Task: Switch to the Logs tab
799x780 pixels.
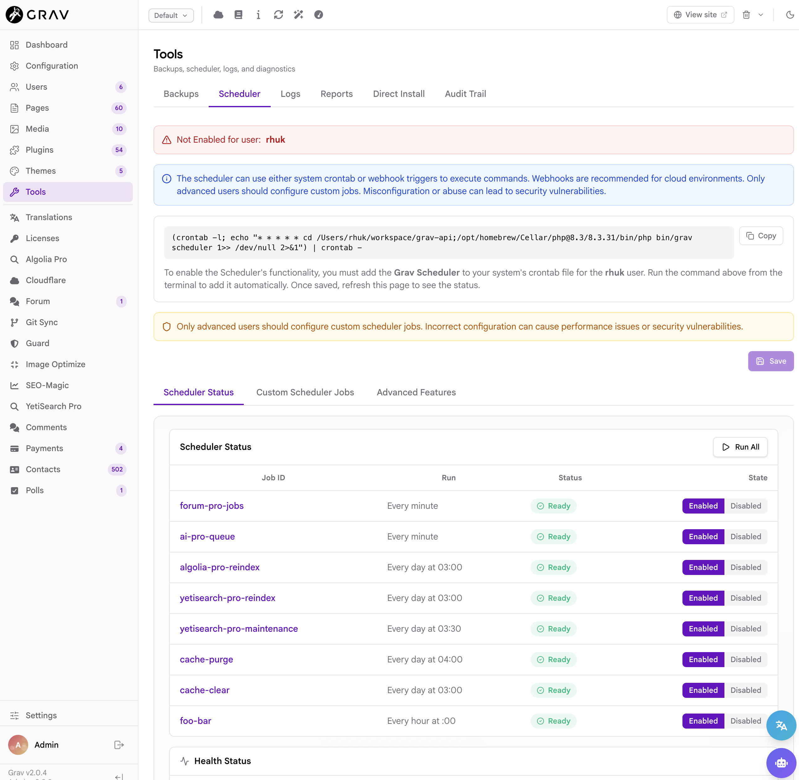Action: [290, 94]
